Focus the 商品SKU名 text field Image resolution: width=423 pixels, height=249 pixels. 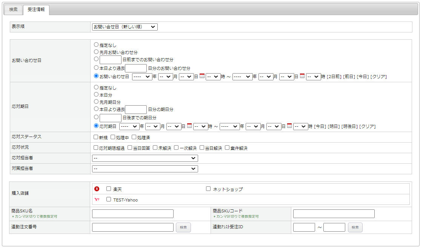coord(132,214)
